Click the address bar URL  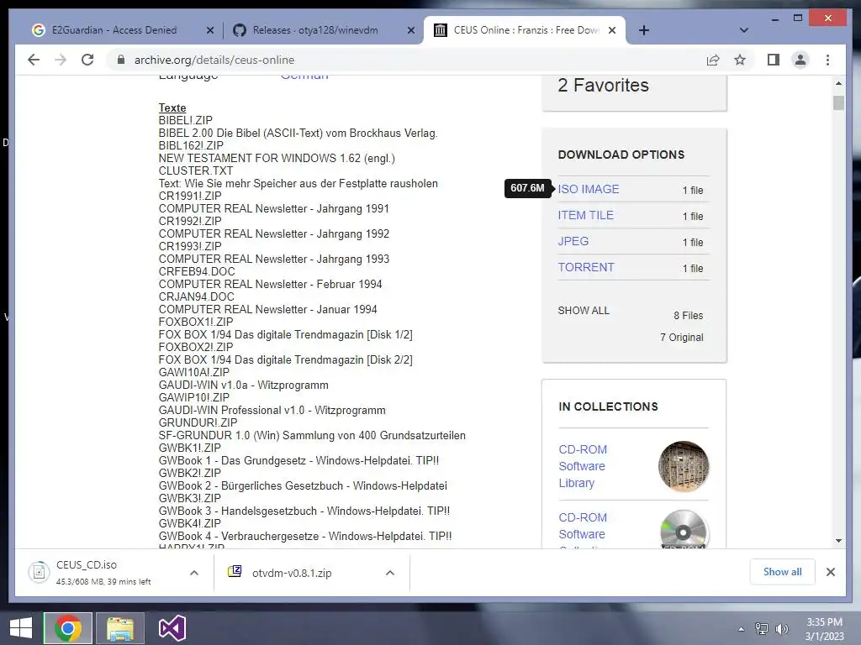[x=214, y=60]
